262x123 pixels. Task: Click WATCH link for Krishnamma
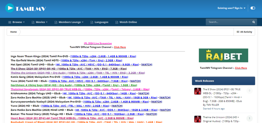(x=144, y=93)
